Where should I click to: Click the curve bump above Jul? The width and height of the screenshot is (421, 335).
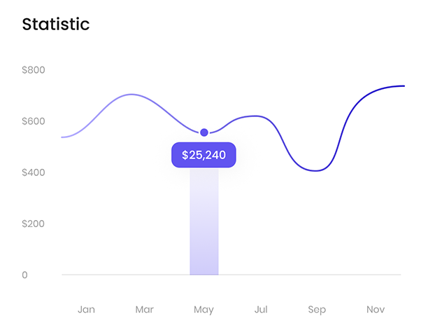[255, 116]
